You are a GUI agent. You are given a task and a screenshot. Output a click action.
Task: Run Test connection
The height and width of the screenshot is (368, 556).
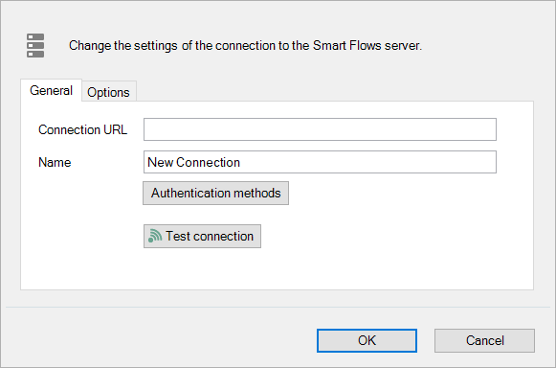pyautogui.click(x=202, y=236)
